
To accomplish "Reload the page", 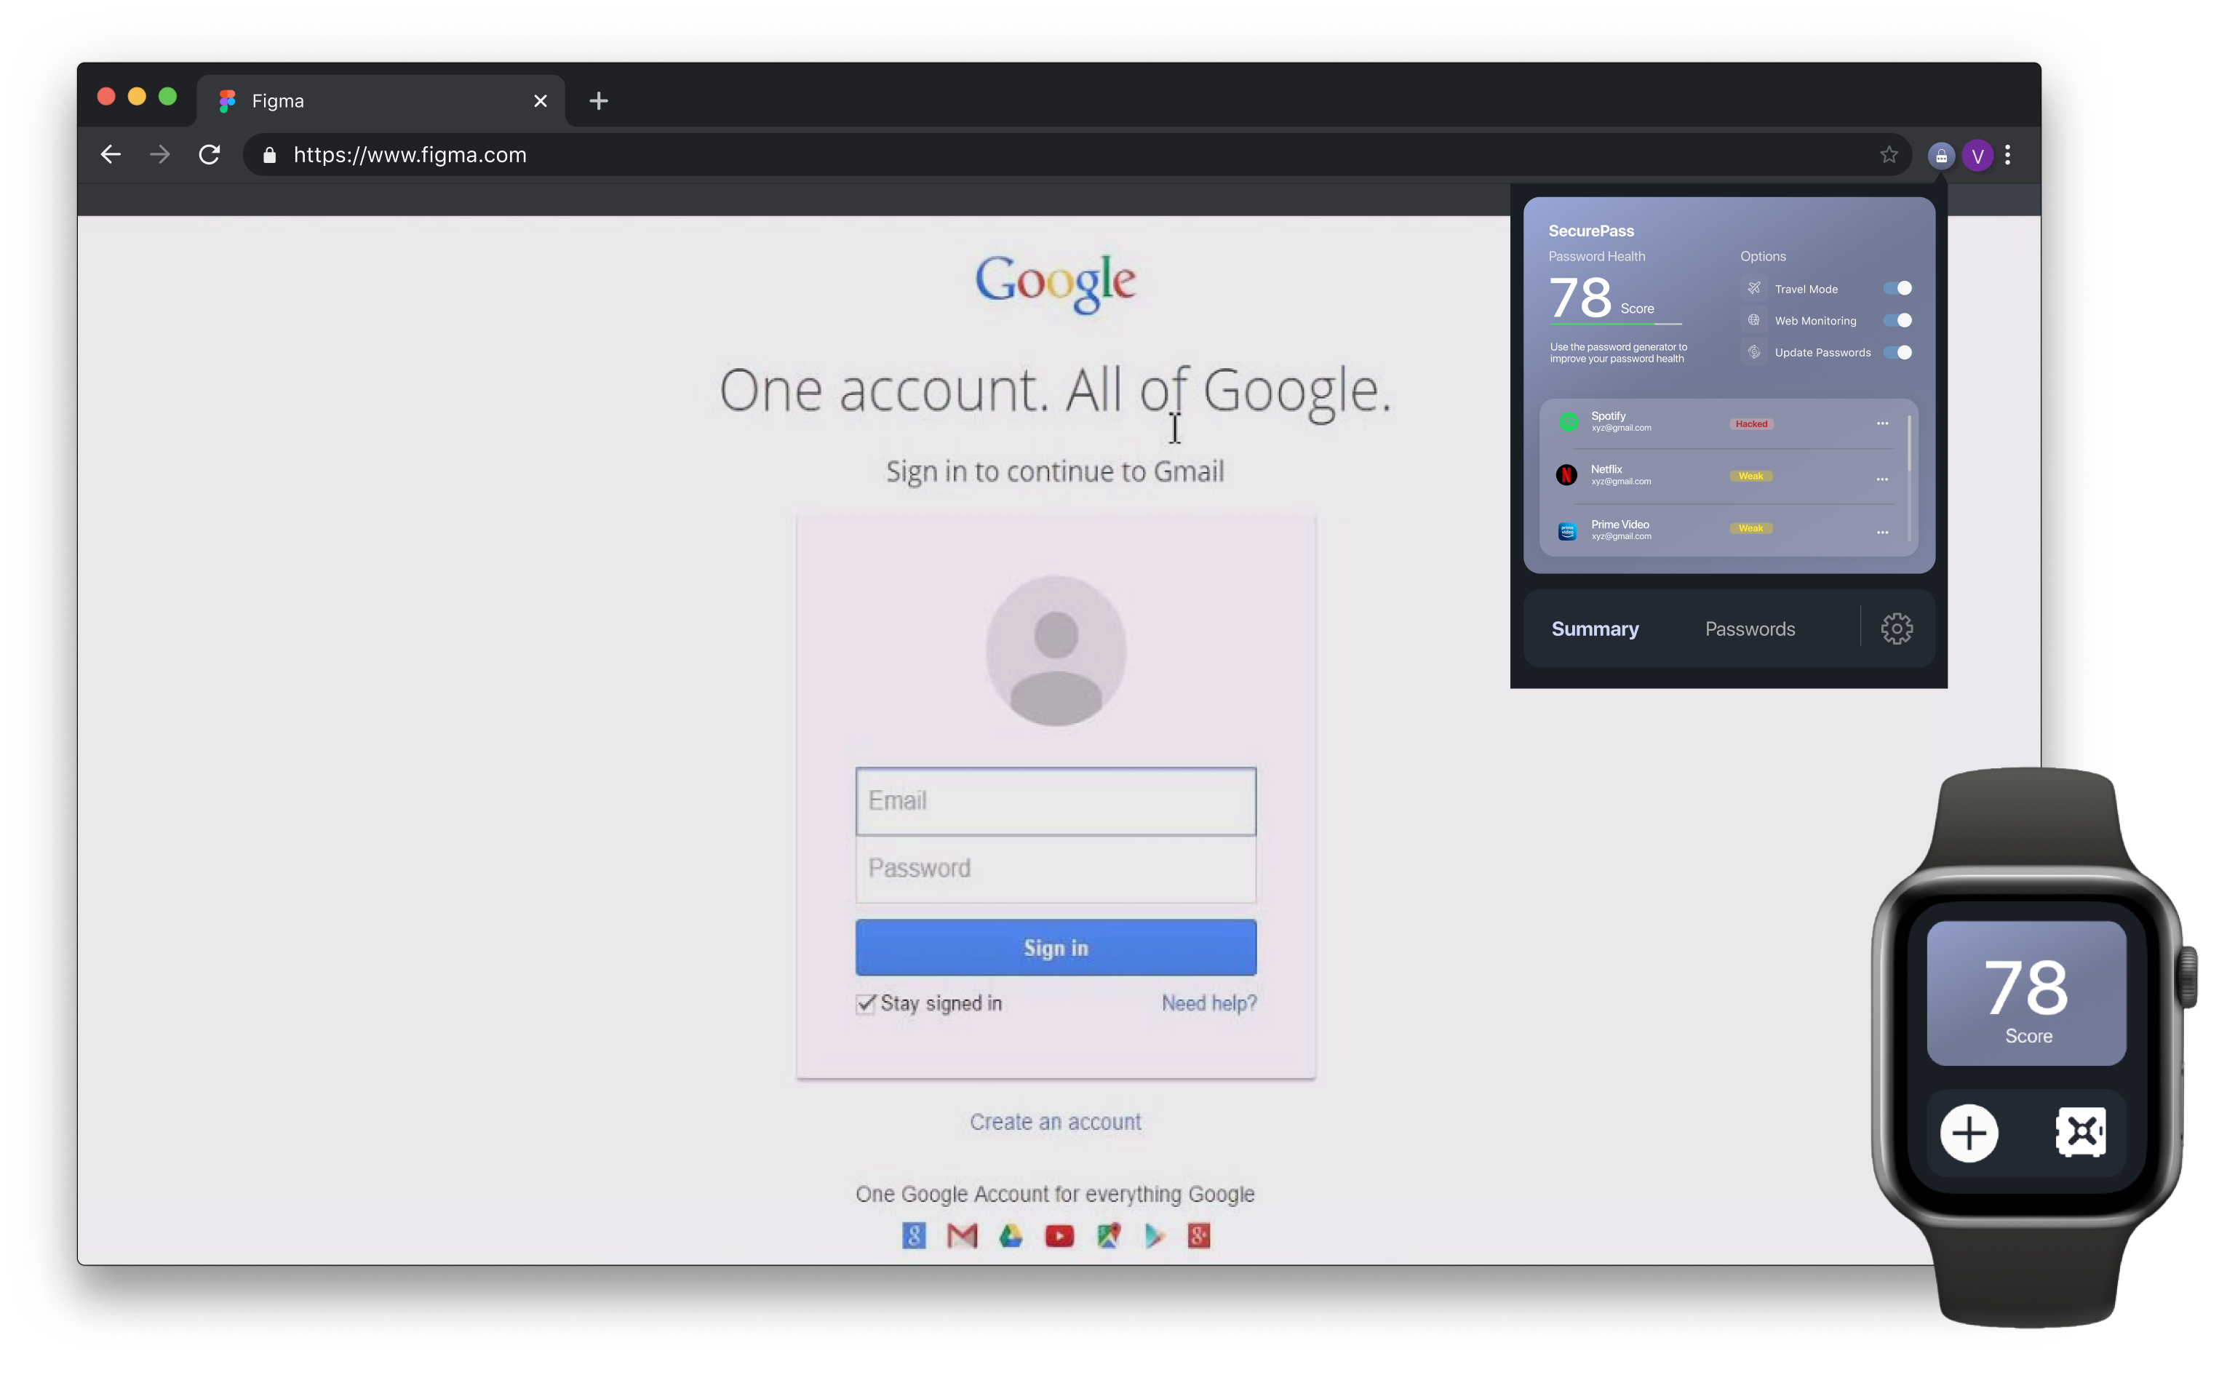I will point(210,154).
